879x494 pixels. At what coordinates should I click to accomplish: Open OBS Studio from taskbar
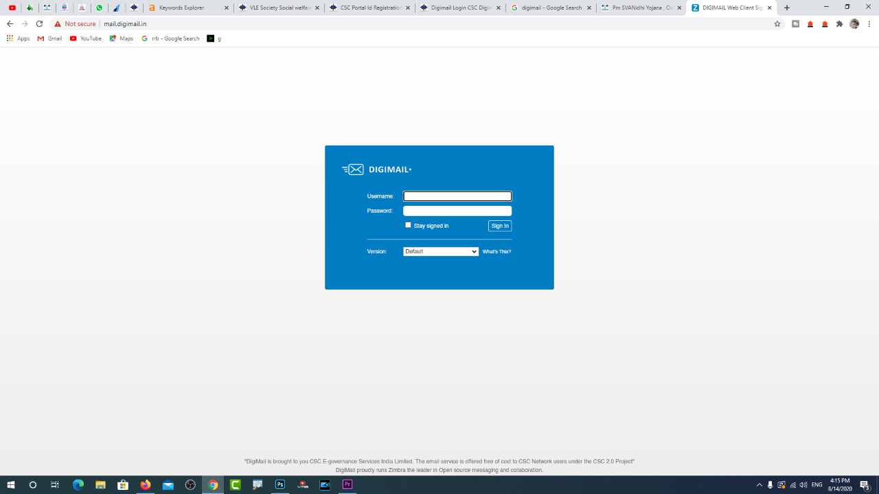coord(190,484)
